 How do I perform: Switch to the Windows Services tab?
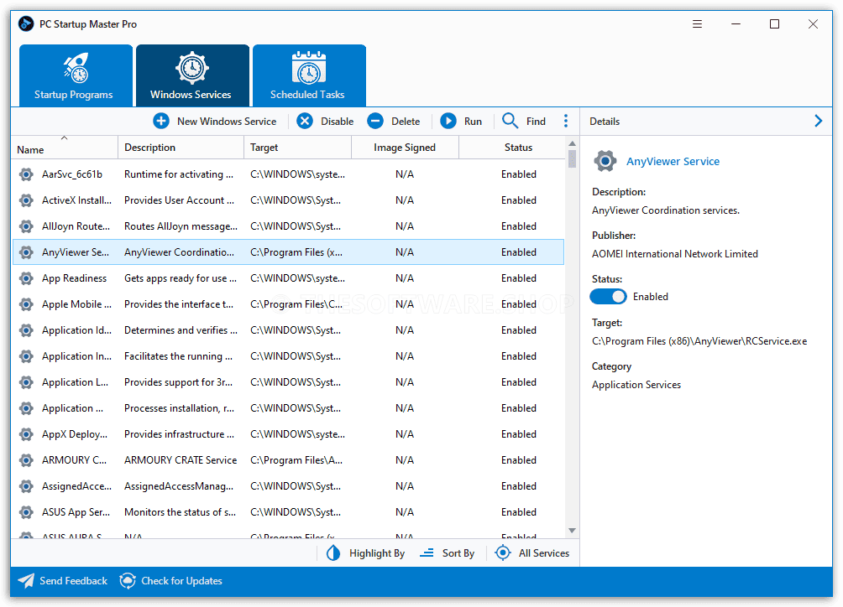(x=192, y=75)
